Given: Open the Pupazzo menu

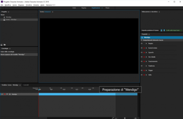Looking at the screenshot, I should point(21,5).
